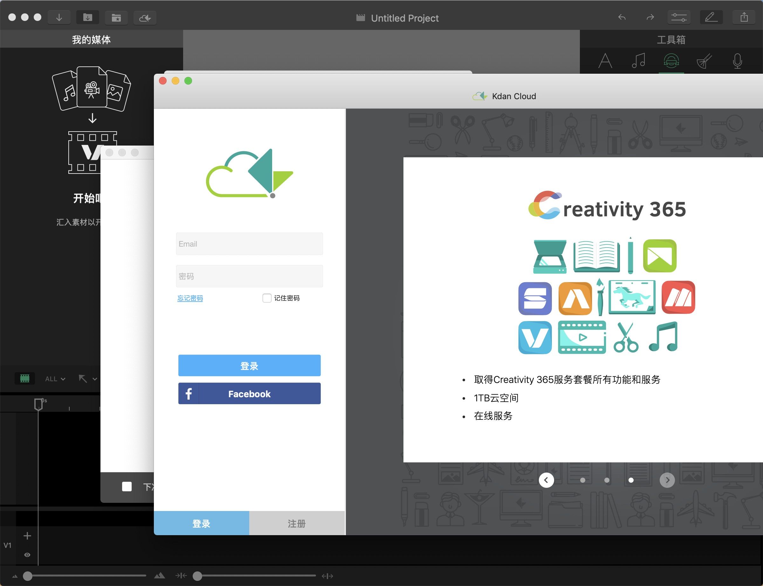Image resolution: width=763 pixels, height=586 pixels.
Task: Open the adjustment sliders settings icon
Action: pos(679,17)
